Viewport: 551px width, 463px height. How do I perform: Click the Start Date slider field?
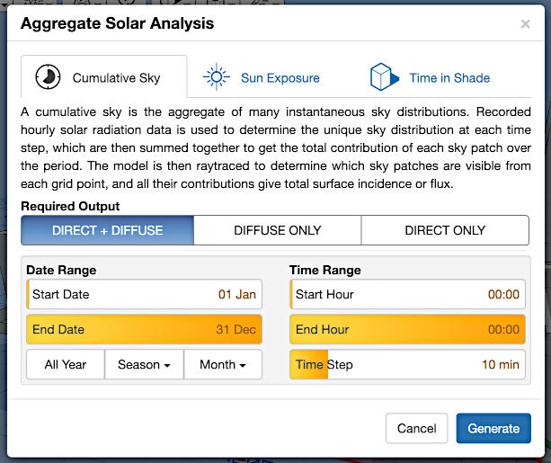(144, 294)
